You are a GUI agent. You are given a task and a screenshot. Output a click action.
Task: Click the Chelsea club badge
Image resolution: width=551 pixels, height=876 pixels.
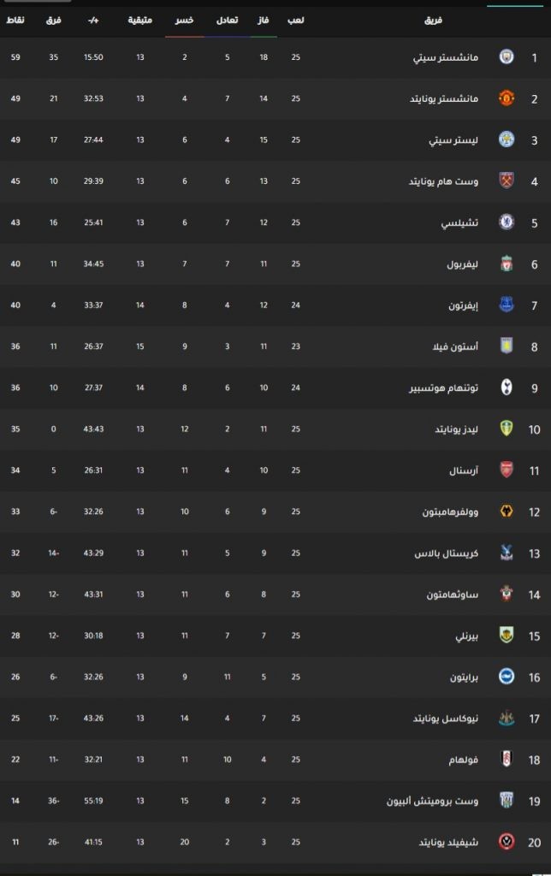pos(507,222)
